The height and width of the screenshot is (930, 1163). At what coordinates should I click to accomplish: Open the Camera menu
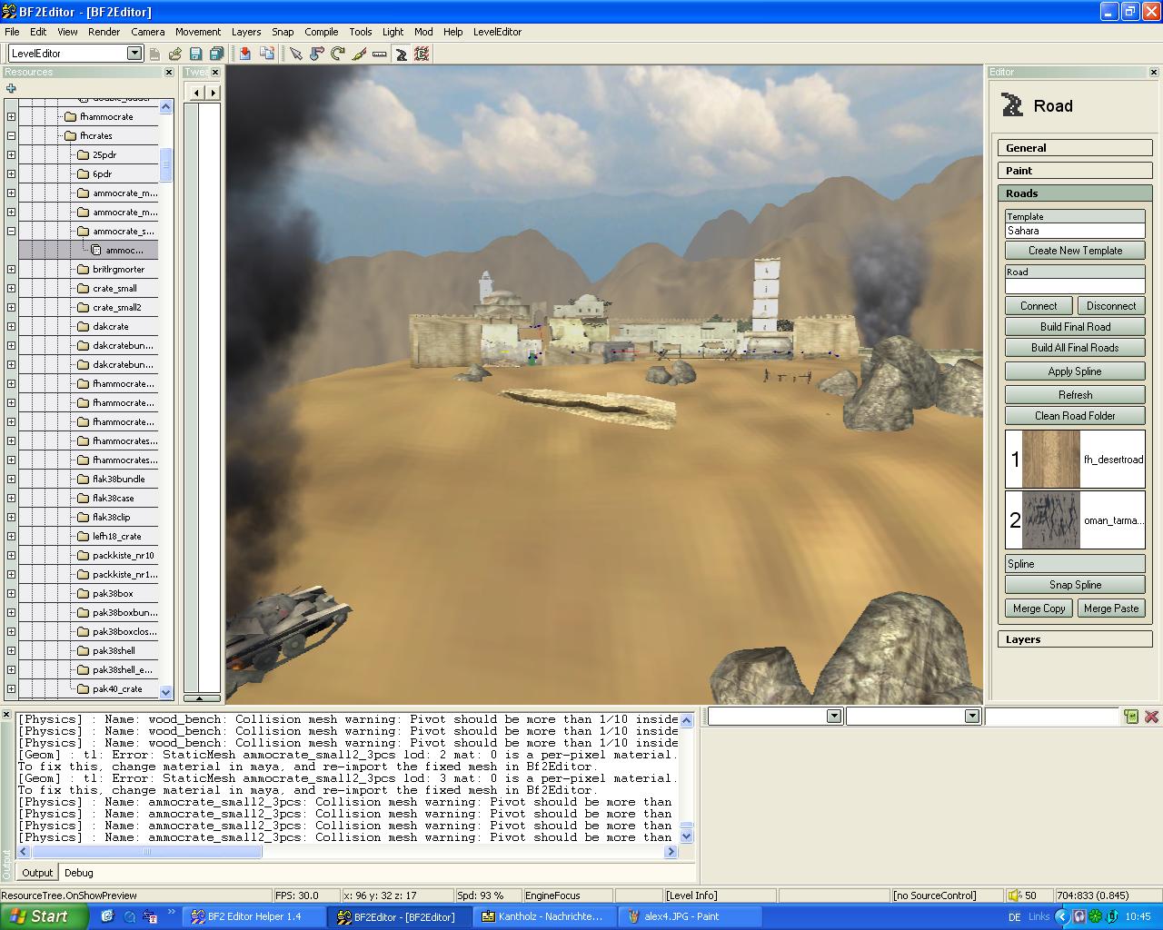pyautogui.click(x=147, y=32)
